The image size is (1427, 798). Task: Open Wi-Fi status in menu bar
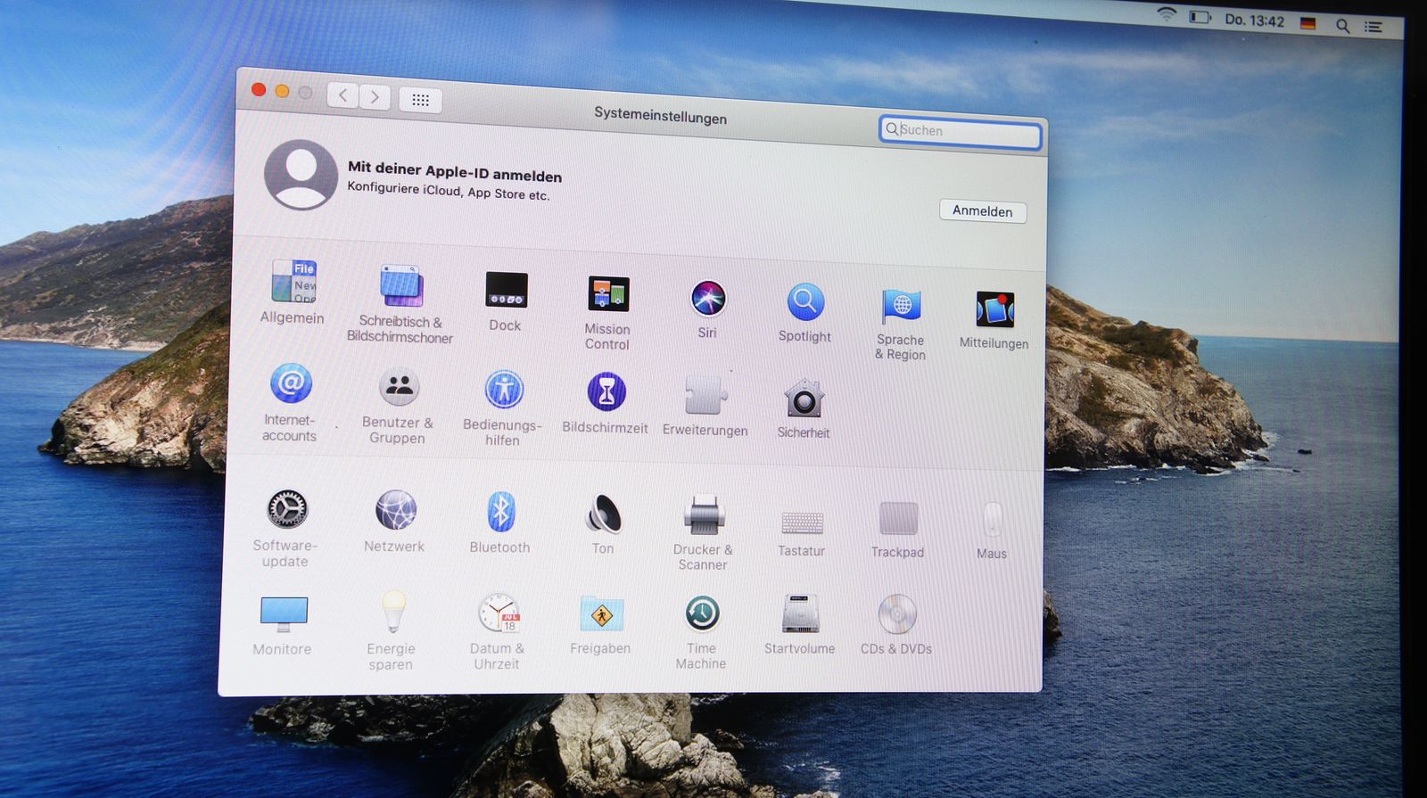pyautogui.click(x=1167, y=14)
